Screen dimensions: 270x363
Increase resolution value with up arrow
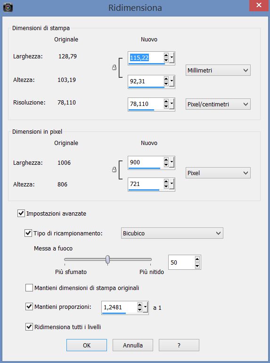[166, 101]
